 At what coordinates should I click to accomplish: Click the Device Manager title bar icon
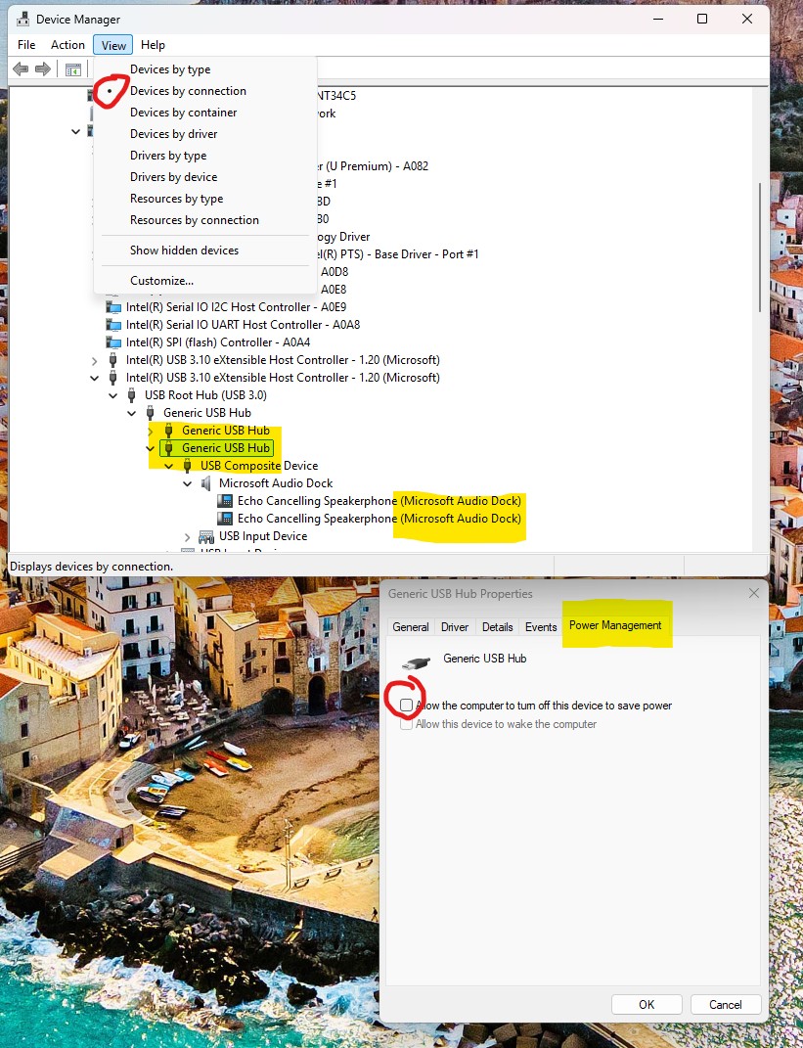tap(22, 19)
